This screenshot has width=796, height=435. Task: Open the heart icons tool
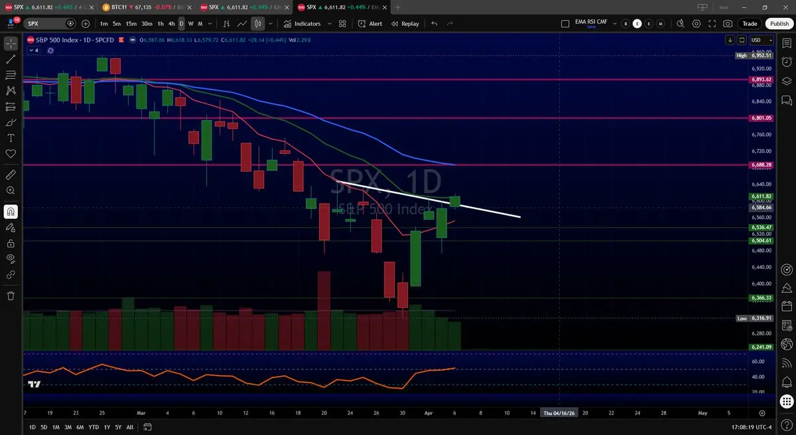[11, 153]
